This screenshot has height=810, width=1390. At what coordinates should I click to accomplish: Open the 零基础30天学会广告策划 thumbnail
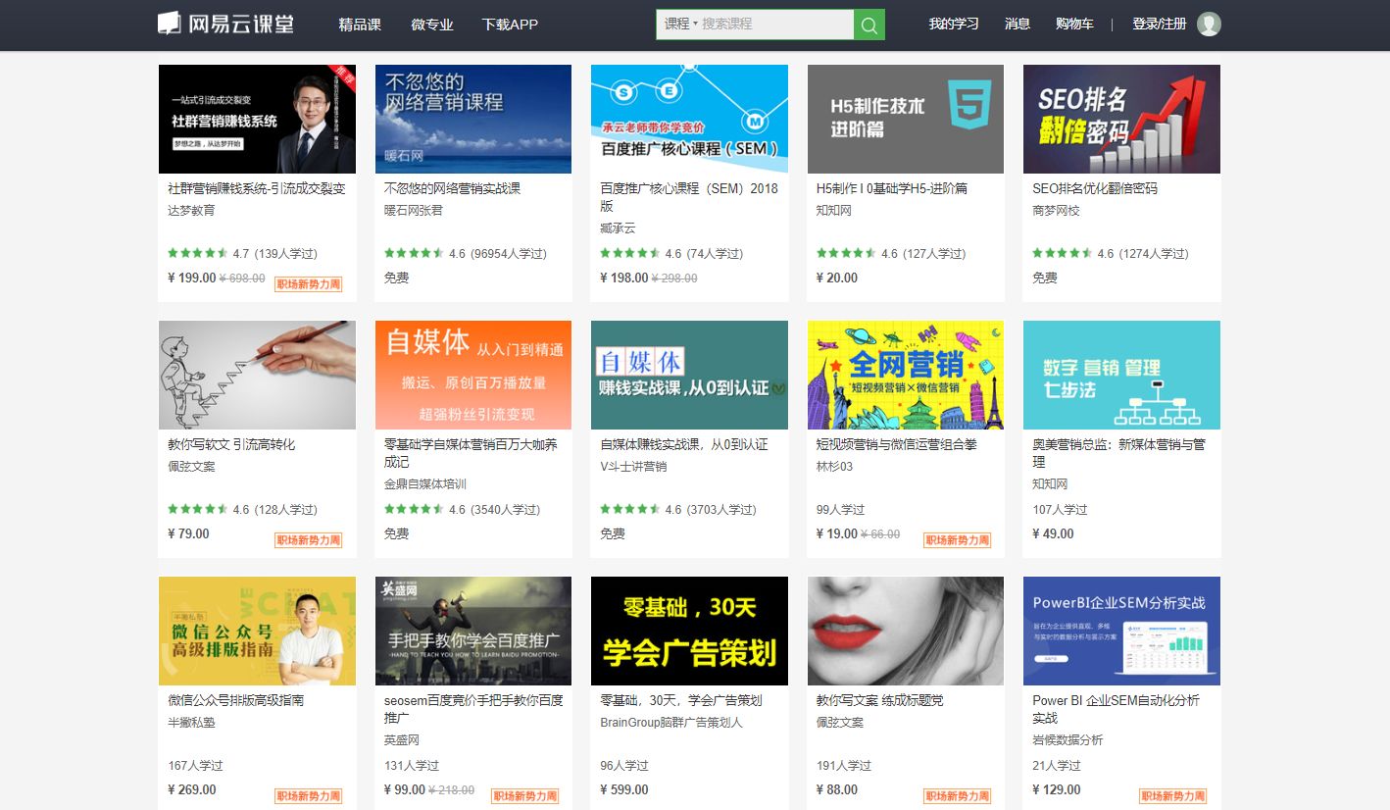click(x=689, y=631)
